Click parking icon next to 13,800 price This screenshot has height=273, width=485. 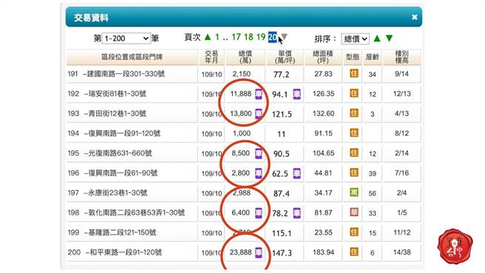259,114
